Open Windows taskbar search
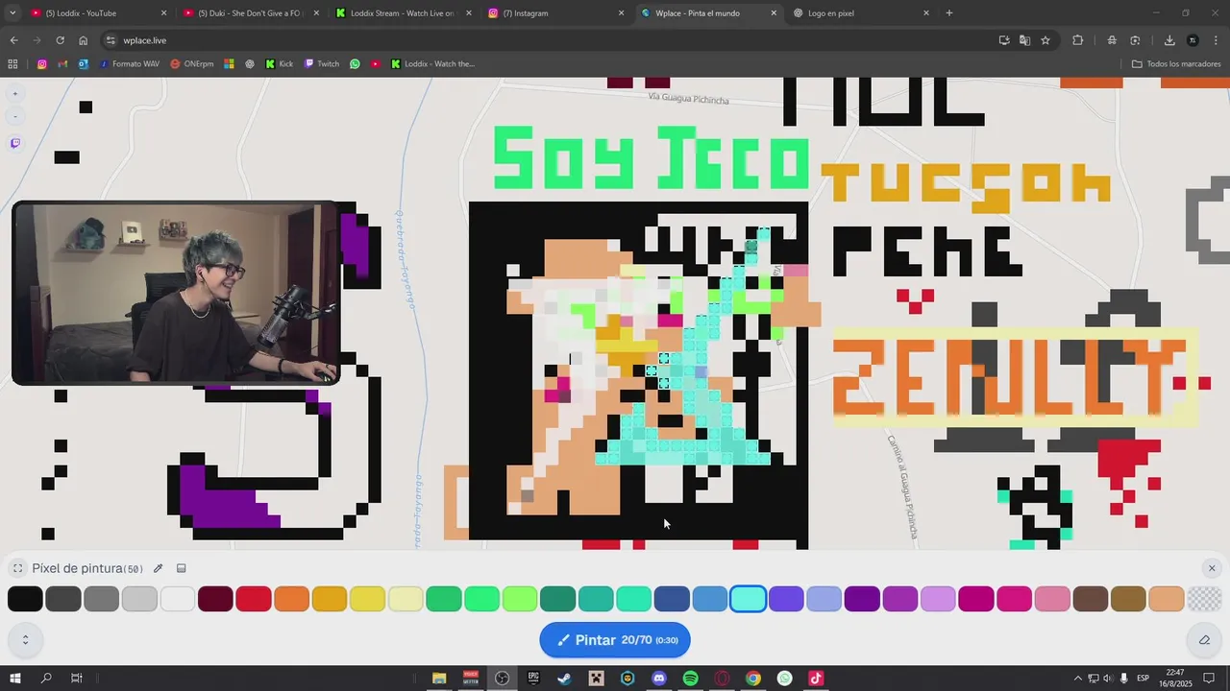The width and height of the screenshot is (1230, 691). point(46,679)
